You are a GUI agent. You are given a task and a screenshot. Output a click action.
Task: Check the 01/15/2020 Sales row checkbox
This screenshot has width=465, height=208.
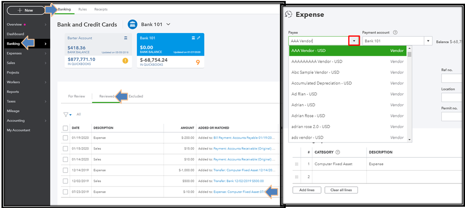[x=65, y=149]
